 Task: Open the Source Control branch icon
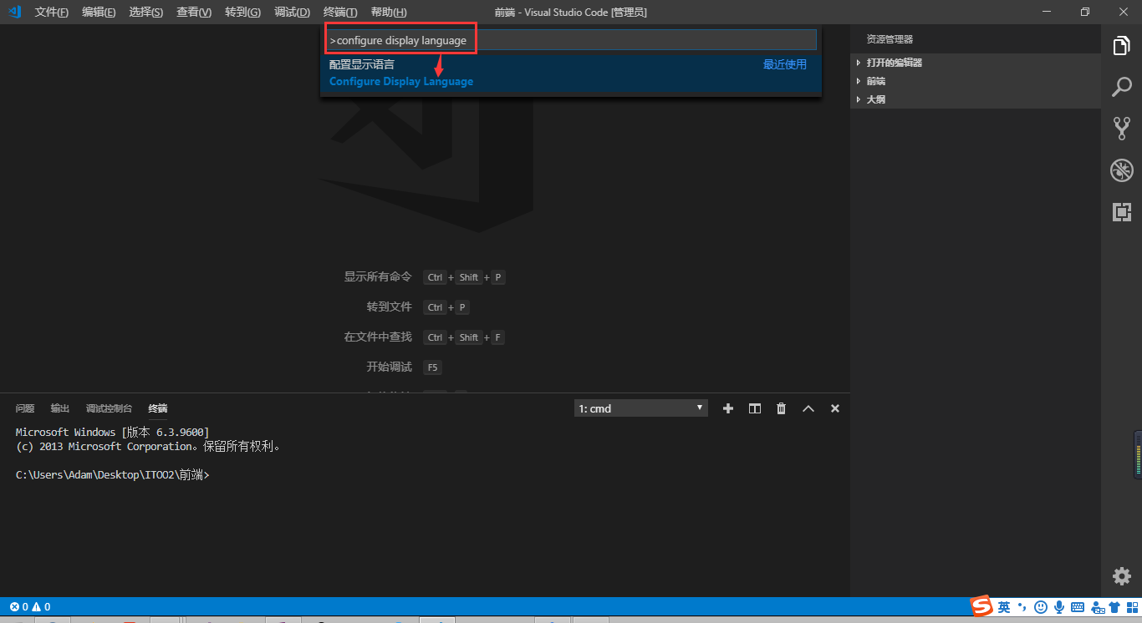click(1121, 128)
